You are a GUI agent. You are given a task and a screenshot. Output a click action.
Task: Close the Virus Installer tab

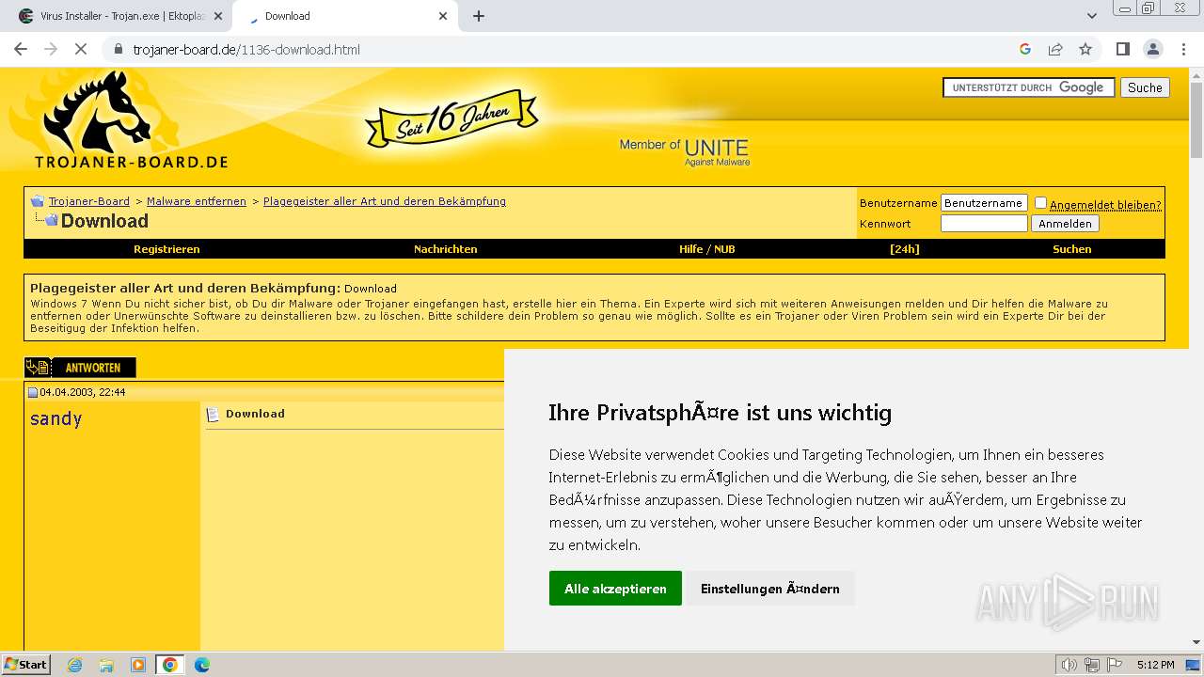(218, 16)
